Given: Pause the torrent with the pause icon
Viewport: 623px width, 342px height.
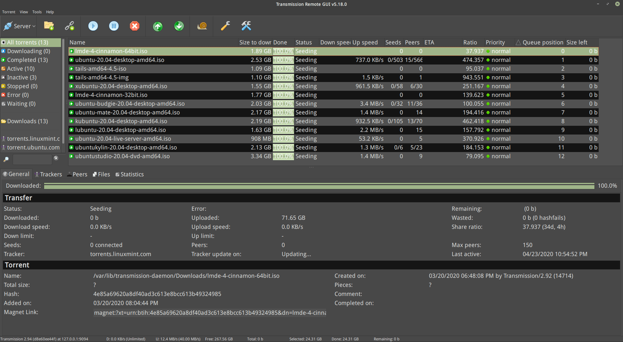Looking at the screenshot, I should (x=114, y=26).
